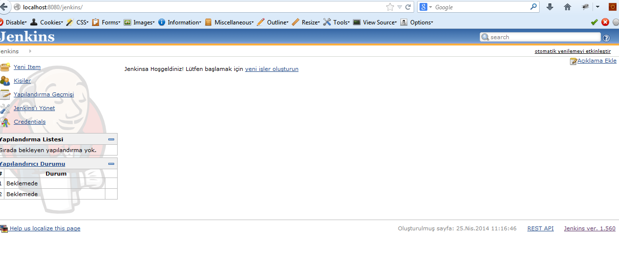Screen dimensions: 619x268
Task: Open the Yeni Item link
Action: [x=27, y=67]
